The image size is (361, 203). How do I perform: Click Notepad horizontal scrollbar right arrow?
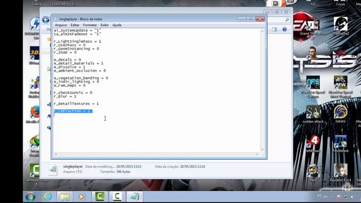(257, 154)
